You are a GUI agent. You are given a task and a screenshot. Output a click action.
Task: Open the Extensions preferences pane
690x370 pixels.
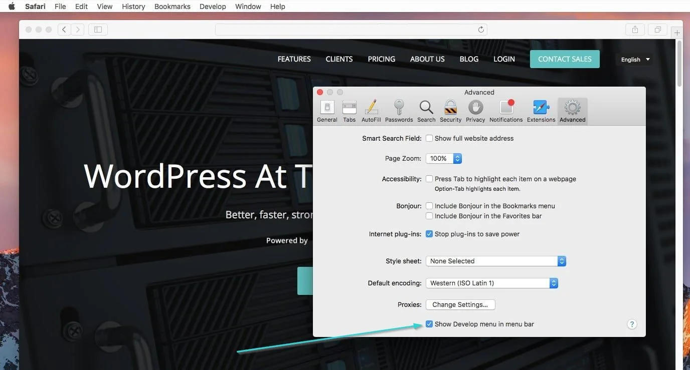tap(541, 111)
